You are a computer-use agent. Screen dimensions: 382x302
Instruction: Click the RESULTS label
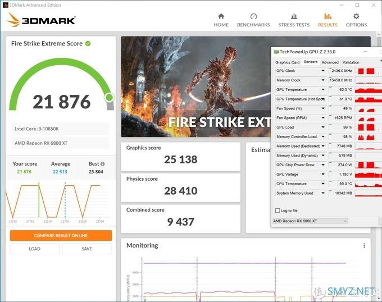(328, 25)
